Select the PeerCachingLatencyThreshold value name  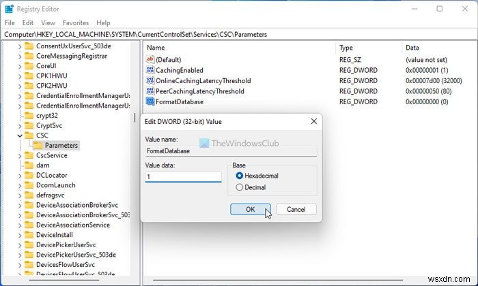pyautogui.click(x=199, y=91)
